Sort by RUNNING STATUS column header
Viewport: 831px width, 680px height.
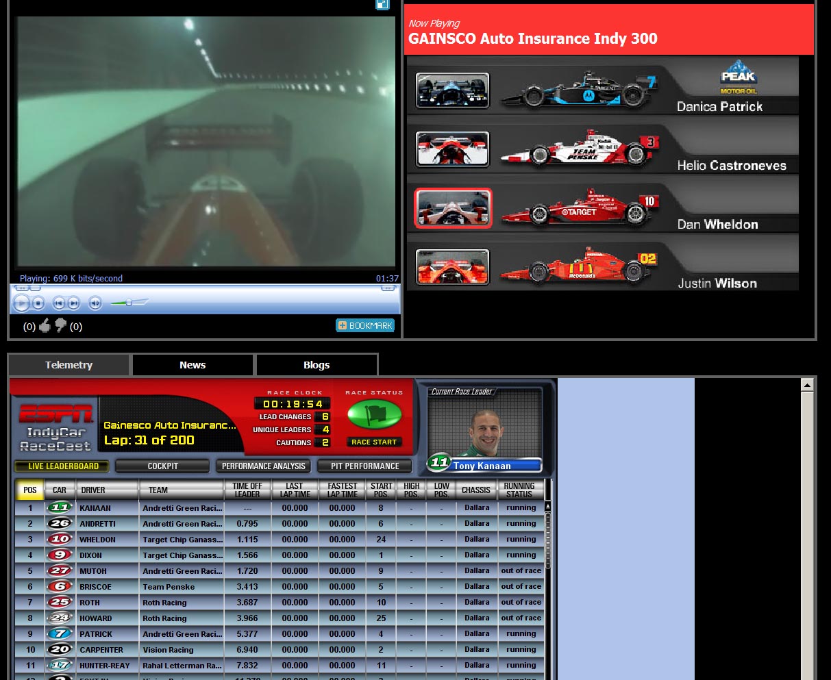pos(519,490)
